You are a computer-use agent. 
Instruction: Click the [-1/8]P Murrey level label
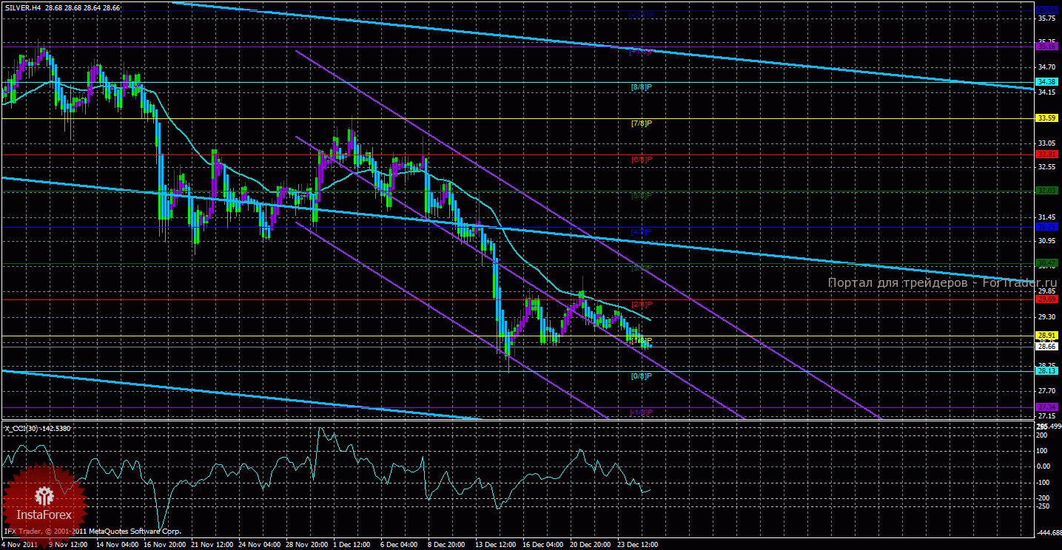click(x=641, y=412)
